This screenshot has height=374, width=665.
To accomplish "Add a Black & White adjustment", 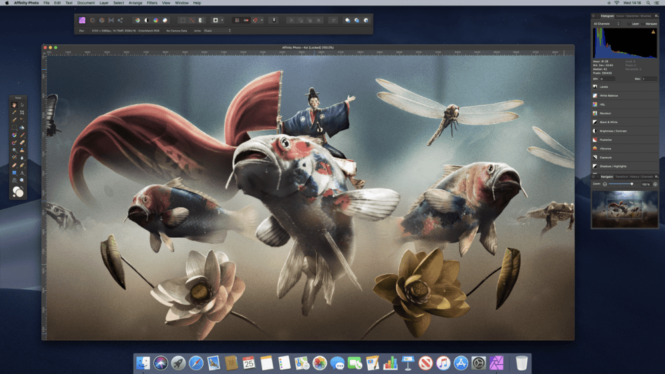I will [x=625, y=122].
